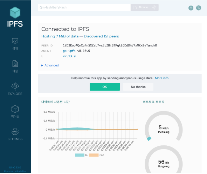Click the No thanks button
Screen dimensions: 207x174
pyautogui.click(x=138, y=87)
